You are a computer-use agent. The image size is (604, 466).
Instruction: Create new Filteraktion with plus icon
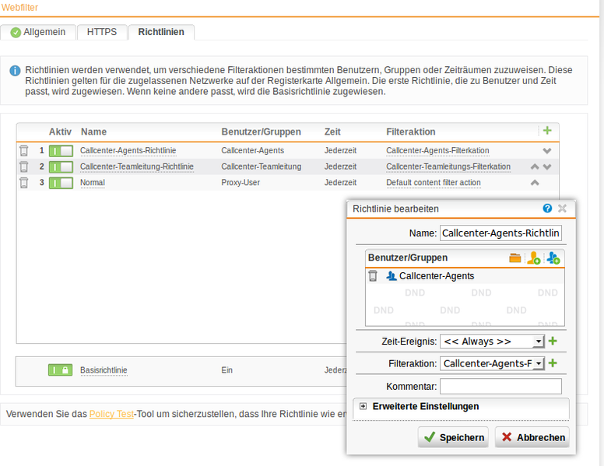tap(553, 363)
